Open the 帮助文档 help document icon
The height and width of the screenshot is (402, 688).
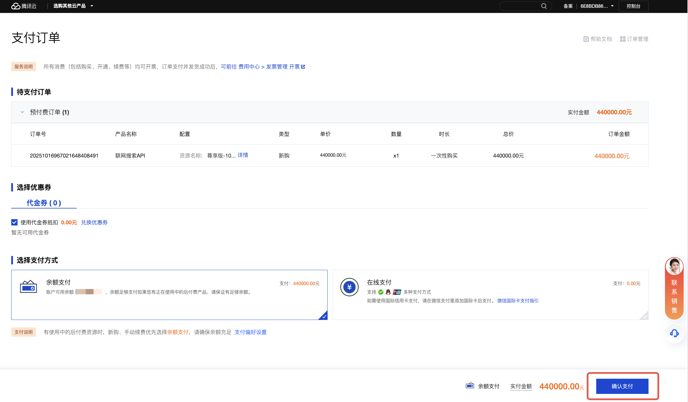586,39
